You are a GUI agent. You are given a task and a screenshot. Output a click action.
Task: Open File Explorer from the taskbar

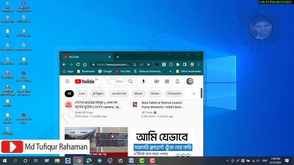57,161
